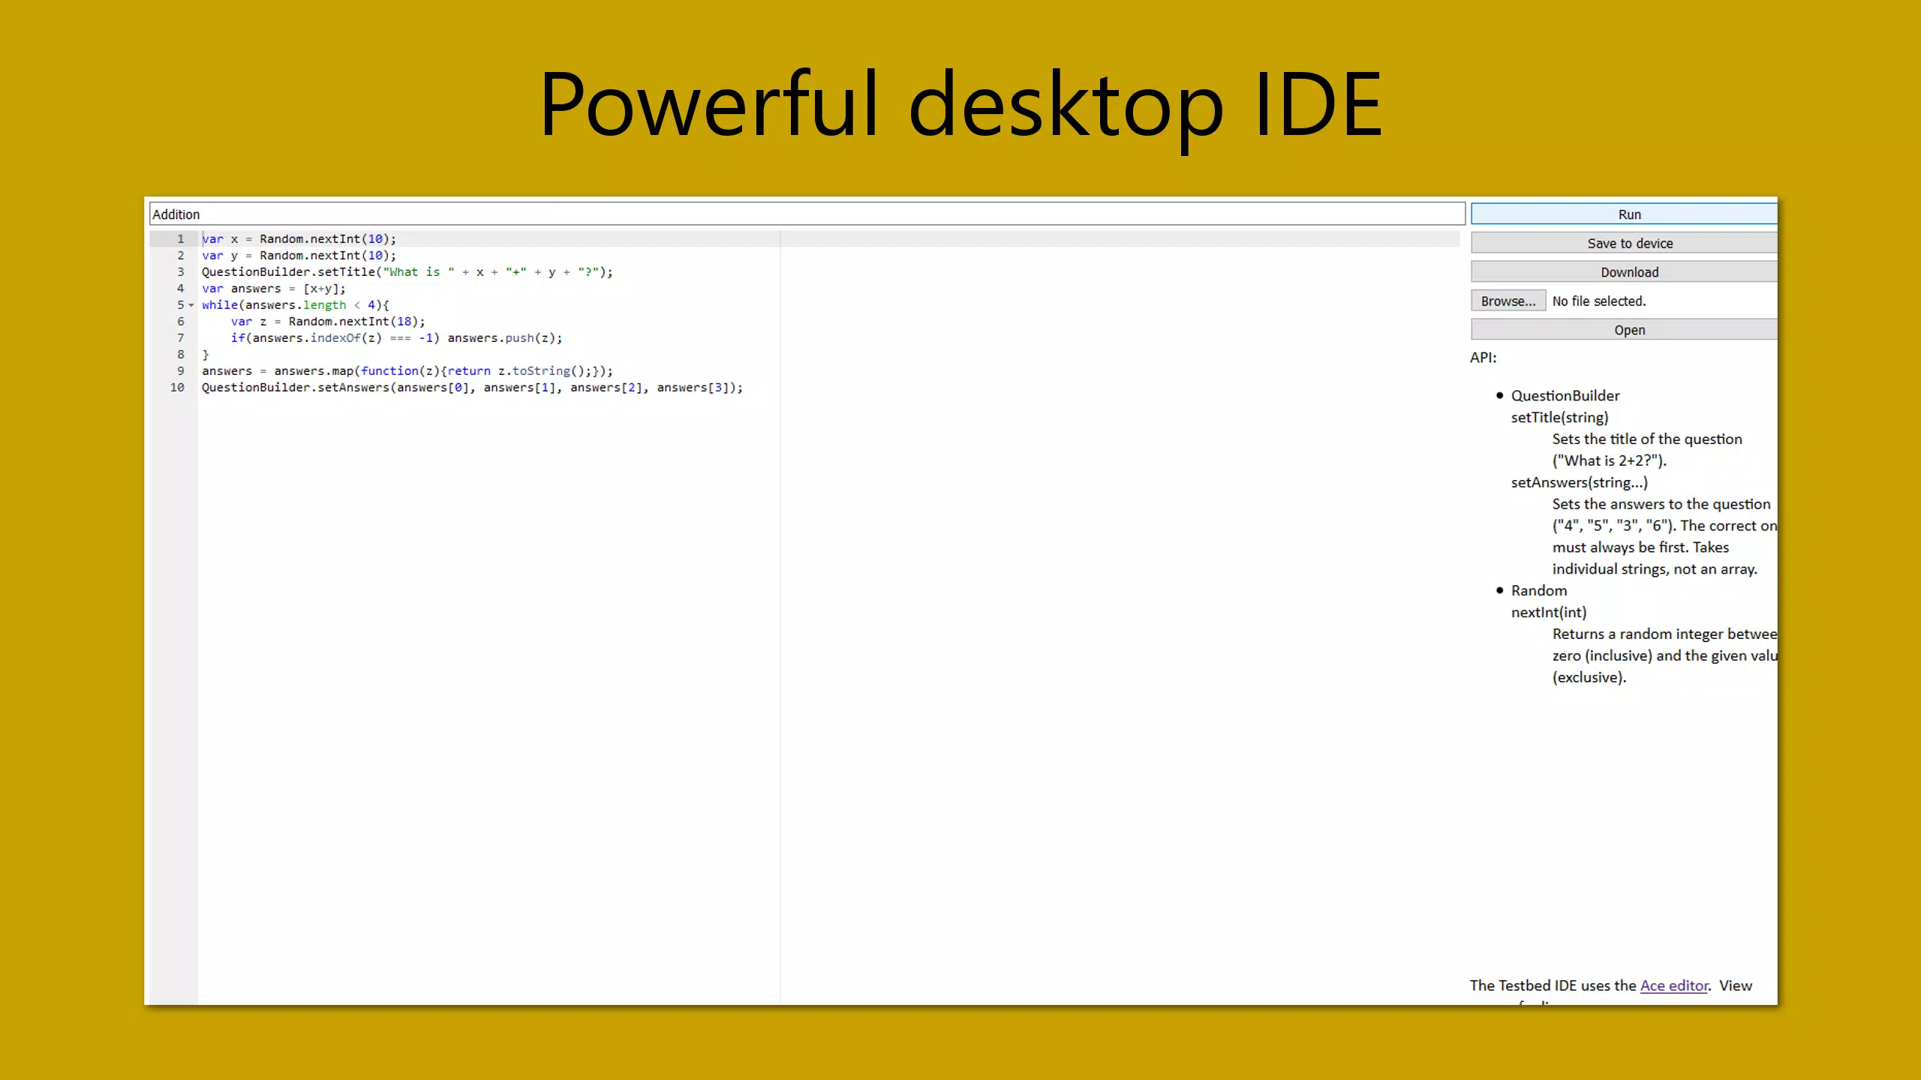Click the Download button
The width and height of the screenshot is (1921, 1080).
(x=1624, y=272)
